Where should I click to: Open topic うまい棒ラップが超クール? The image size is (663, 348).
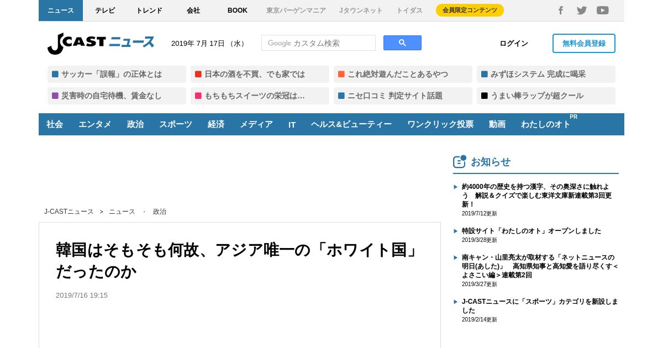coord(546,96)
